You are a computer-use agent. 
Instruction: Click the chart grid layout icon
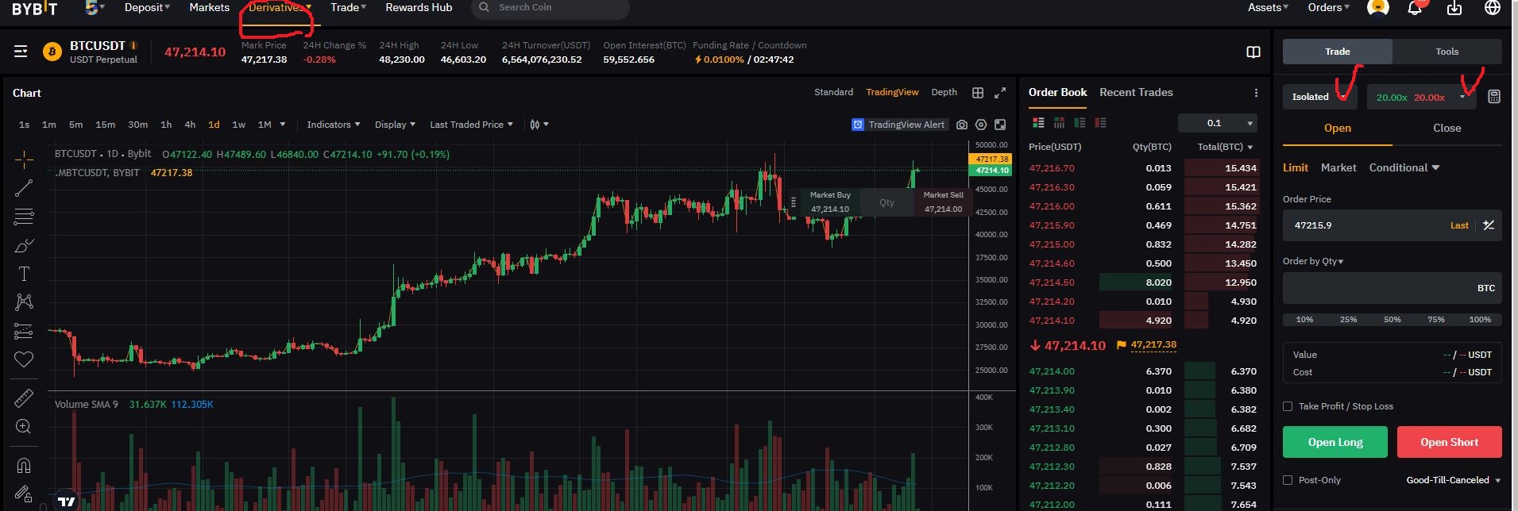(x=978, y=93)
